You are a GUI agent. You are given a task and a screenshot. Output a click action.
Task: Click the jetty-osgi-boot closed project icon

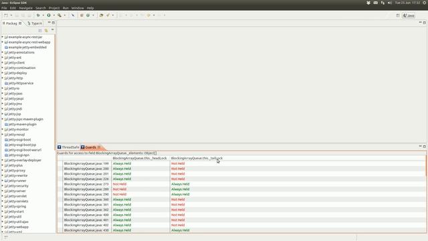click(x=6, y=140)
